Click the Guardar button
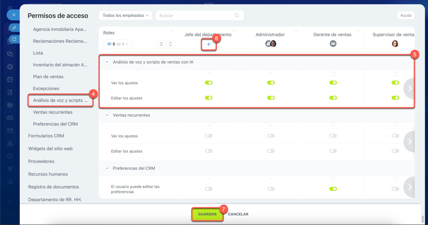This screenshot has height=225, width=428. (207, 214)
